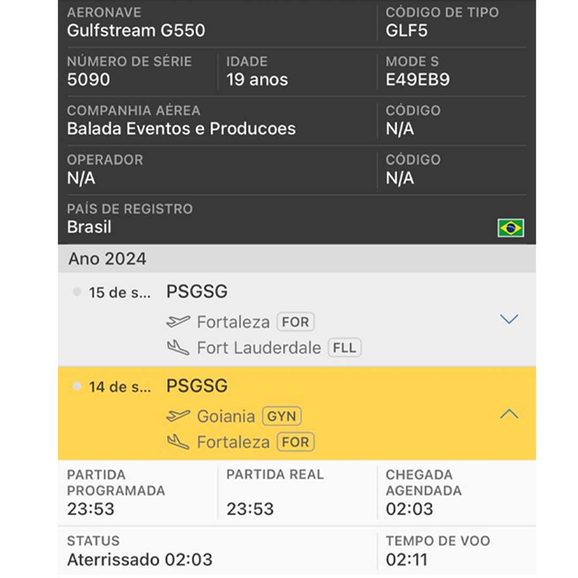Click landing icon in highlighted 14 flight

click(x=178, y=442)
